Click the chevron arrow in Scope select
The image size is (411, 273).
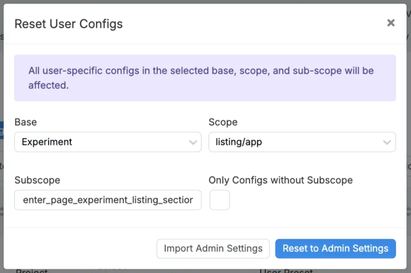coord(387,143)
